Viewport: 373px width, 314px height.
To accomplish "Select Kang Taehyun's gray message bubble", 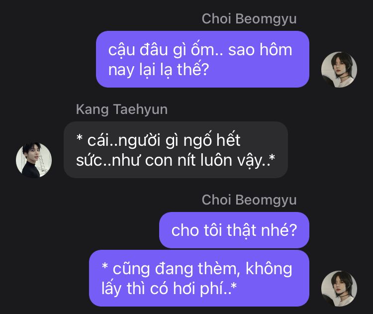I will point(176,150).
